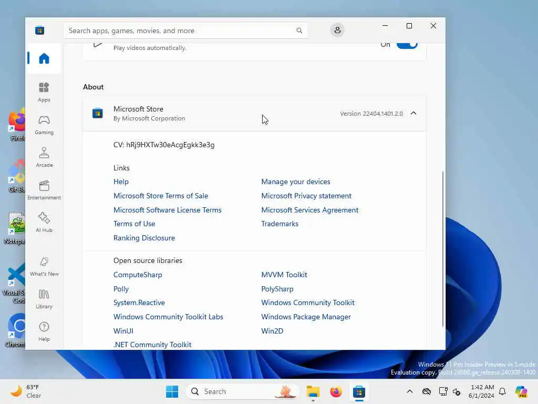Open the ComputeSharp library link
538x404 pixels.
click(138, 275)
